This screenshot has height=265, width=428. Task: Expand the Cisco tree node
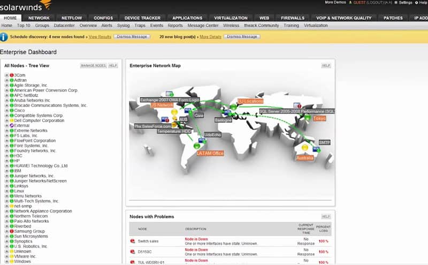click(x=6, y=110)
